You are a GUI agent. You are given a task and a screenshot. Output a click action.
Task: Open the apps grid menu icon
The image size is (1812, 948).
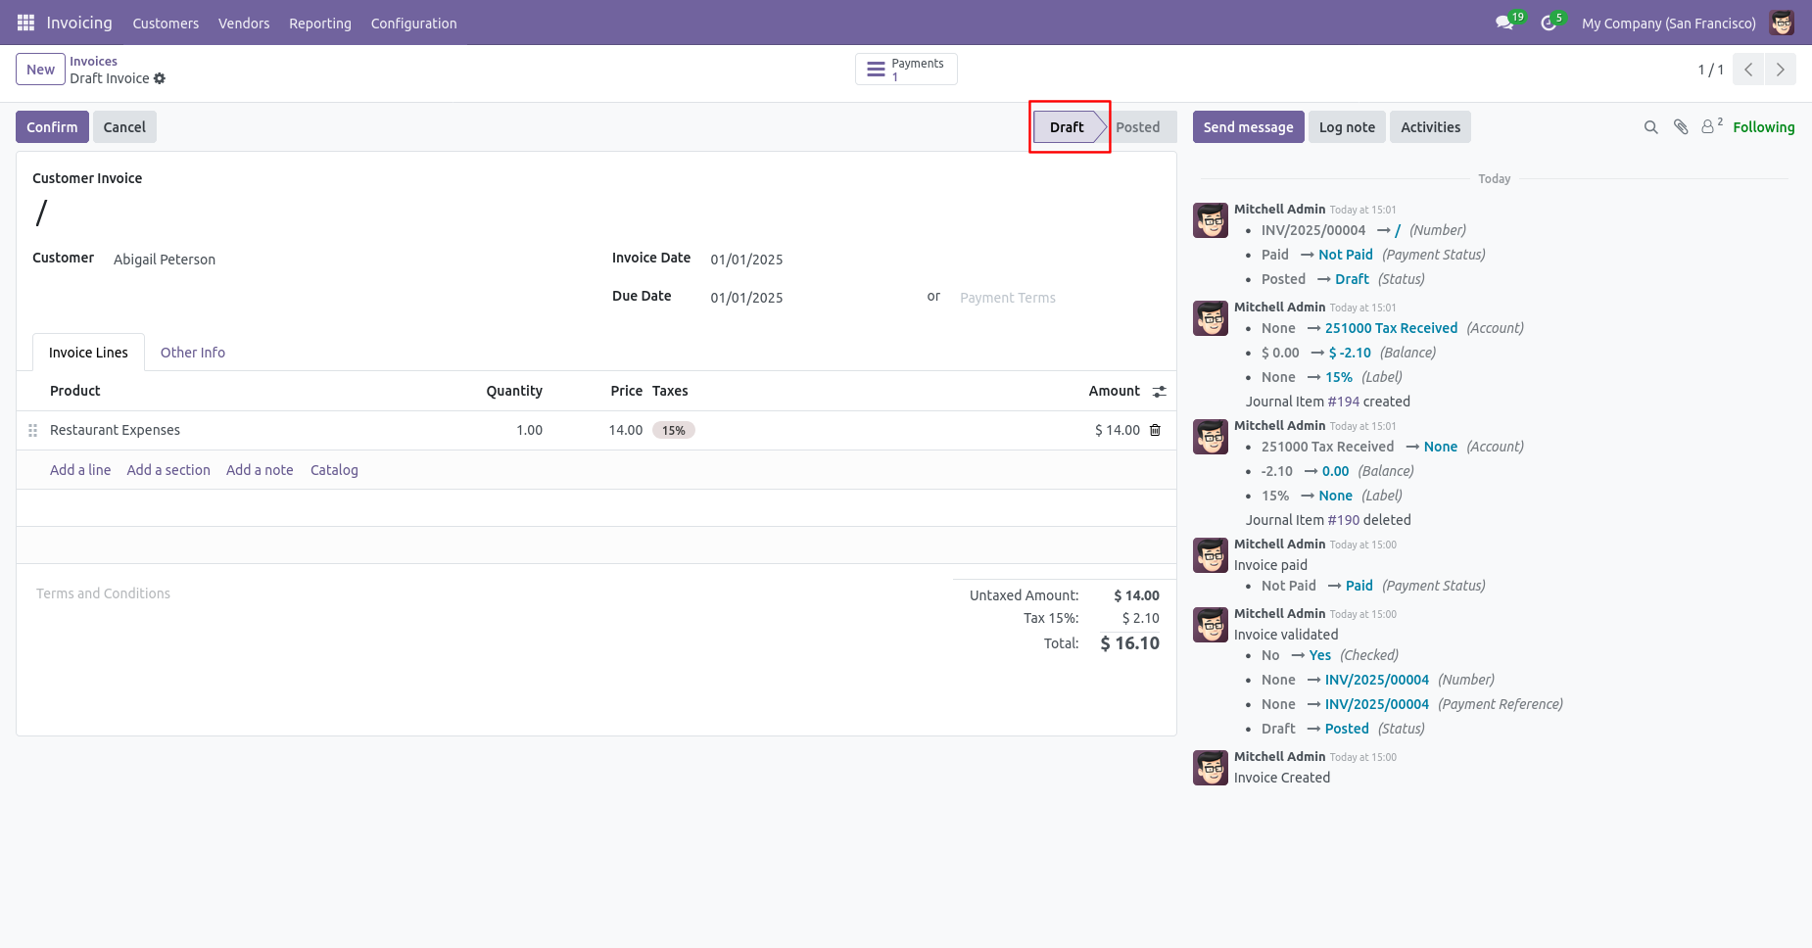tap(26, 23)
